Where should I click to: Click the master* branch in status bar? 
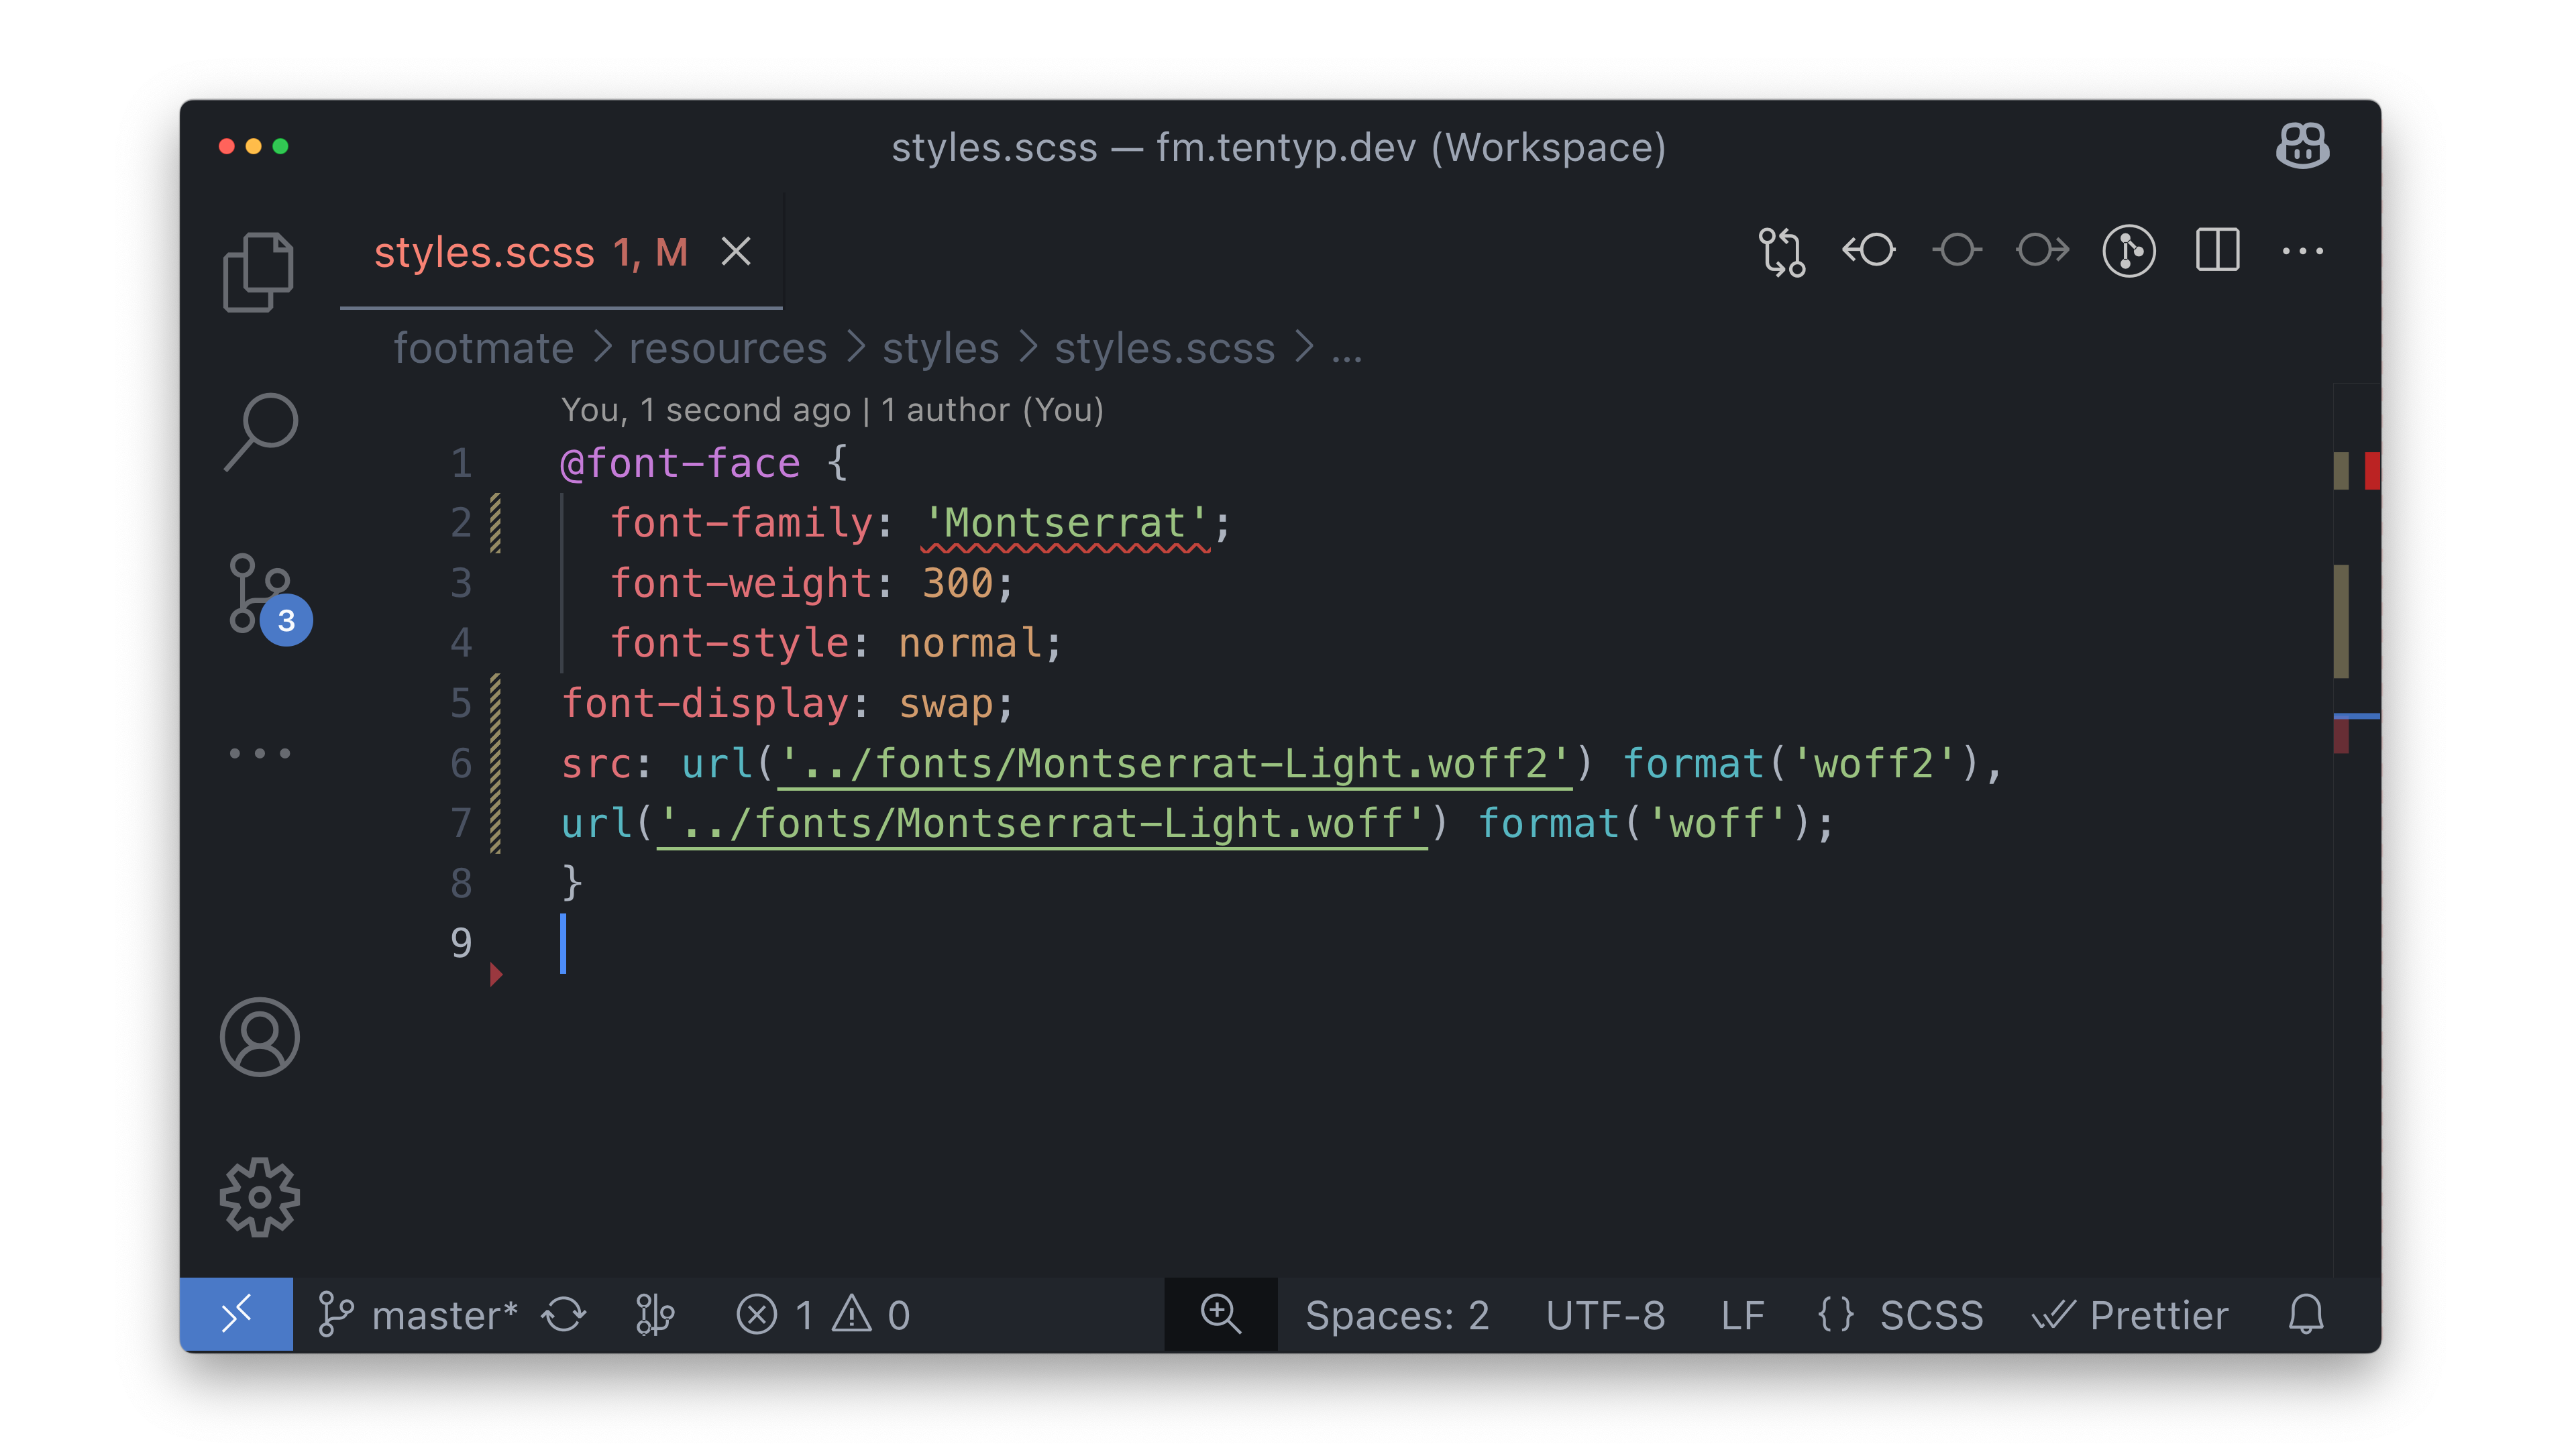(417, 1314)
